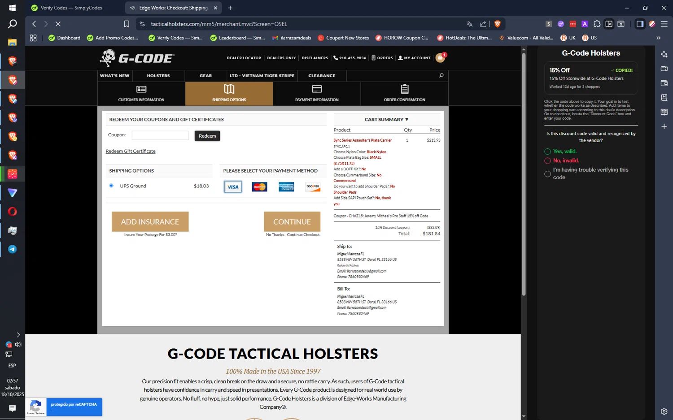Select the "Yes, valid." radio option
Viewport: 673px width, 420px height.
click(547, 152)
